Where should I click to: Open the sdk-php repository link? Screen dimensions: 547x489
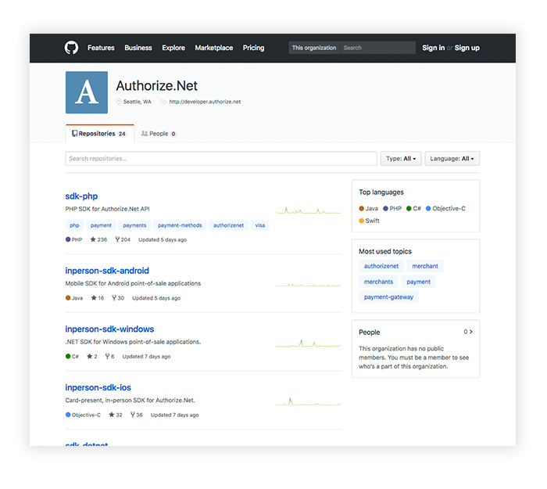(81, 196)
